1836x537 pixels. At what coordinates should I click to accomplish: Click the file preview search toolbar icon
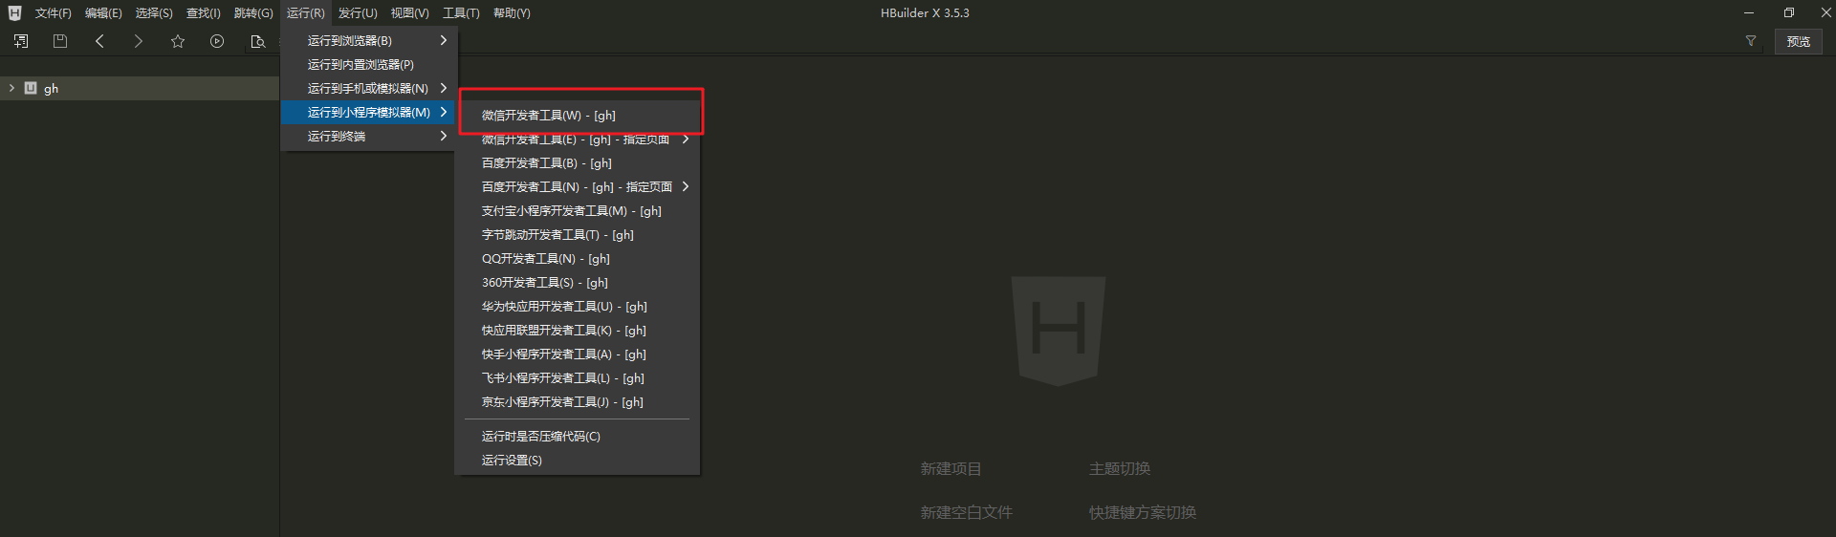coord(257,41)
